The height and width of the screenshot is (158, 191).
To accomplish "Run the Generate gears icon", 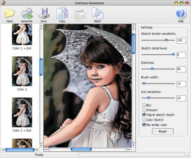I will click(x=27, y=14).
